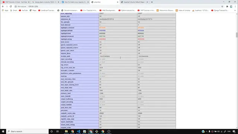Go back to the previous page
The width and height of the screenshot is (238, 134).
[3, 7]
